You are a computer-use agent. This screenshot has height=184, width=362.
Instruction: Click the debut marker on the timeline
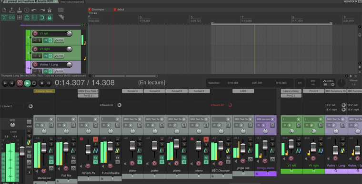point(119,9)
